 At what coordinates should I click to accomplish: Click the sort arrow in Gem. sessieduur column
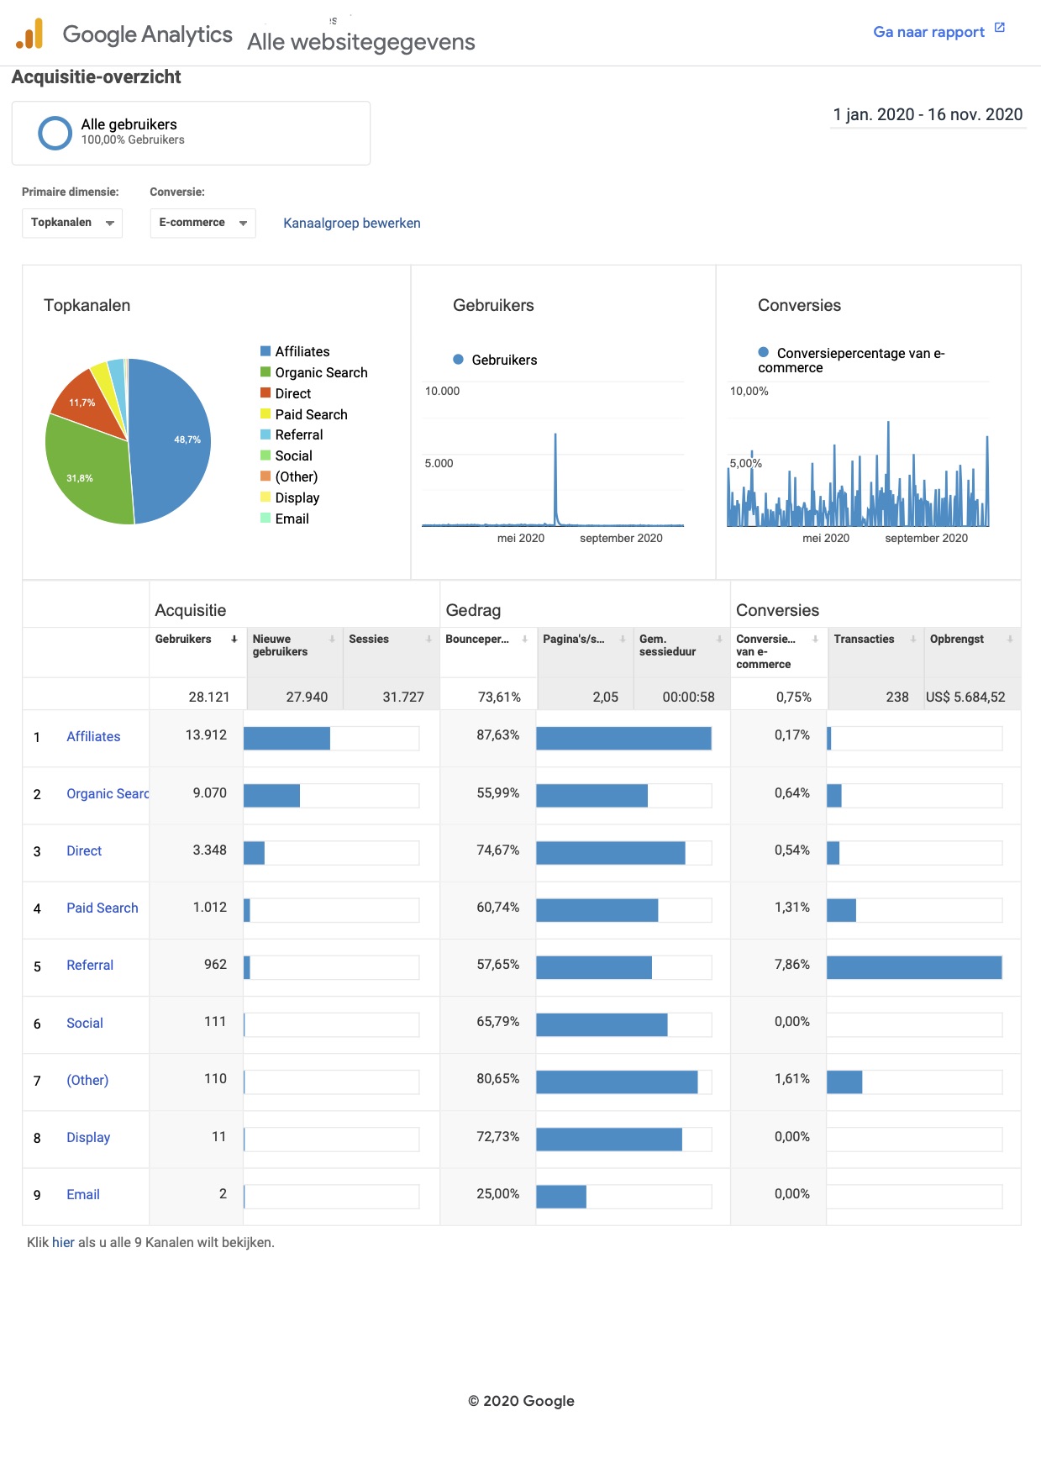coord(719,640)
